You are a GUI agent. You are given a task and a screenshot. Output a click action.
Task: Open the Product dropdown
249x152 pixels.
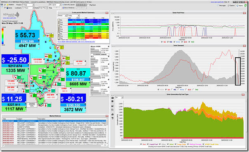pos(28,5)
